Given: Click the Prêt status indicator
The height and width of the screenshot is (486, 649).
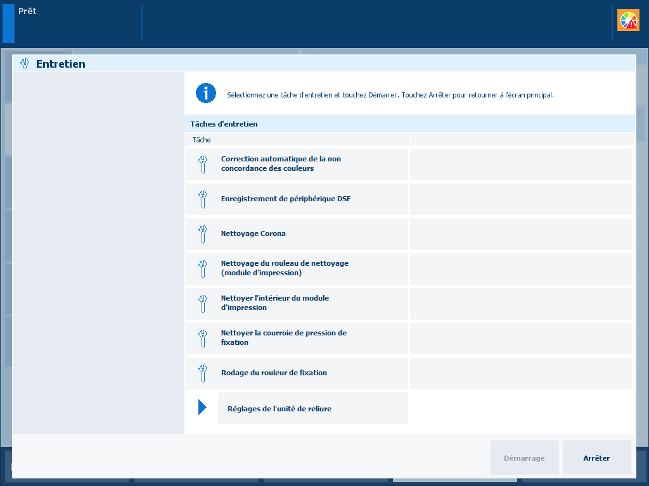Looking at the screenshot, I should (x=27, y=11).
